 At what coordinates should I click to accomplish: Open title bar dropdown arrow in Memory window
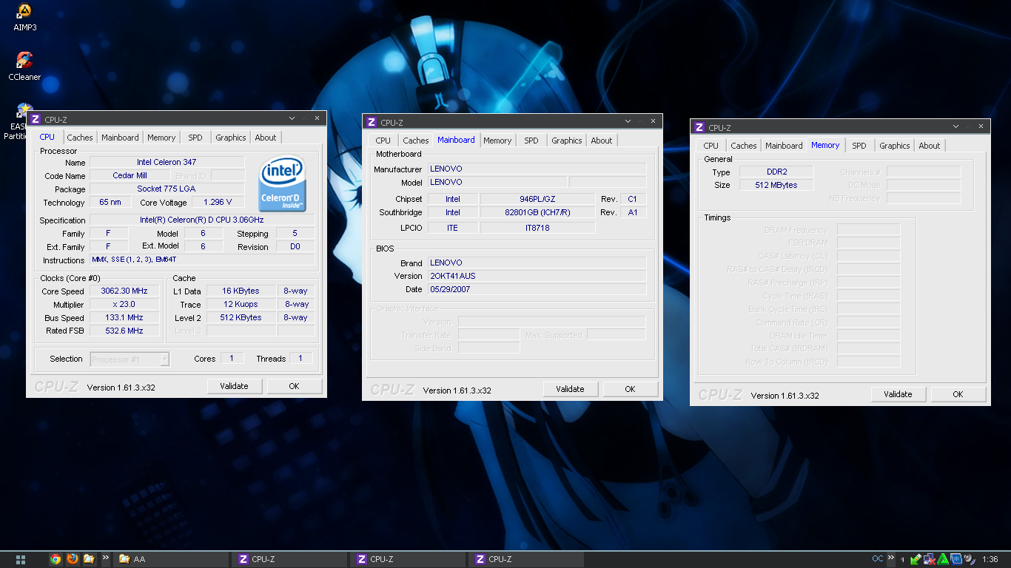click(955, 126)
